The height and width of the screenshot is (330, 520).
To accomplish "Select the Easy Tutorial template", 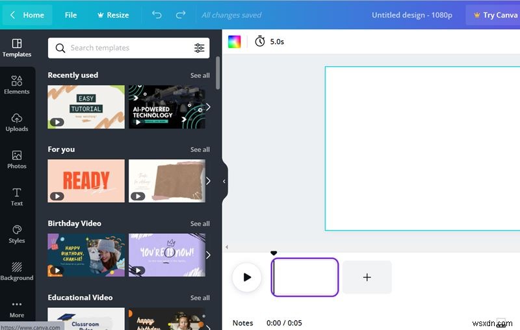I will click(86, 107).
